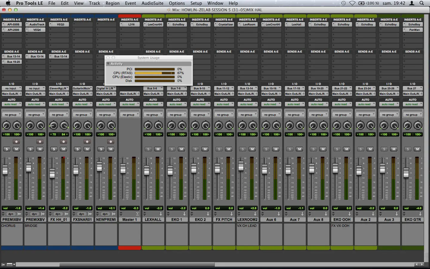Viewport: 430px width, 269px height.
Task: Click the record-enable button on NEWPREMI track
Action: point(111,142)
